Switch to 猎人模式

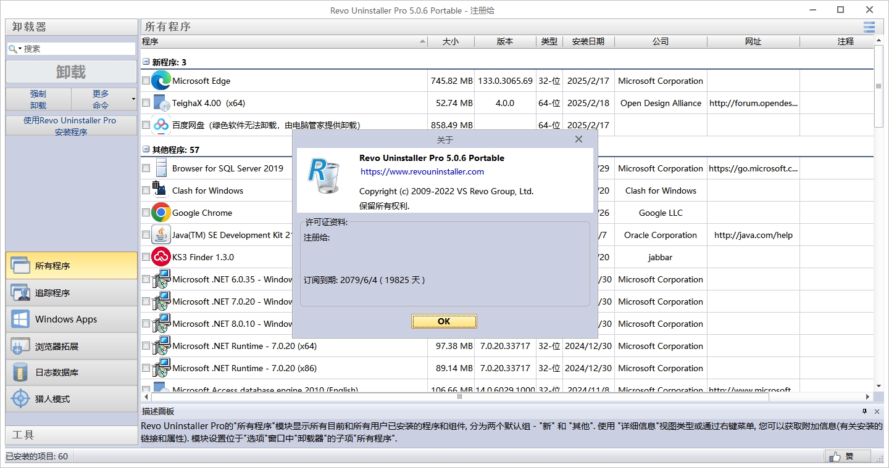point(72,399)
